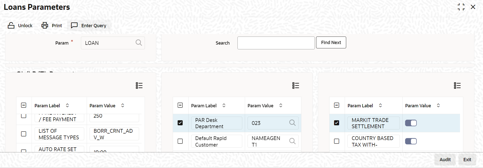Toggle select-all checkbox in middle table header
The height and width of the screenshot is (168, 483).
pyautogui.click(x=180, y=105)
